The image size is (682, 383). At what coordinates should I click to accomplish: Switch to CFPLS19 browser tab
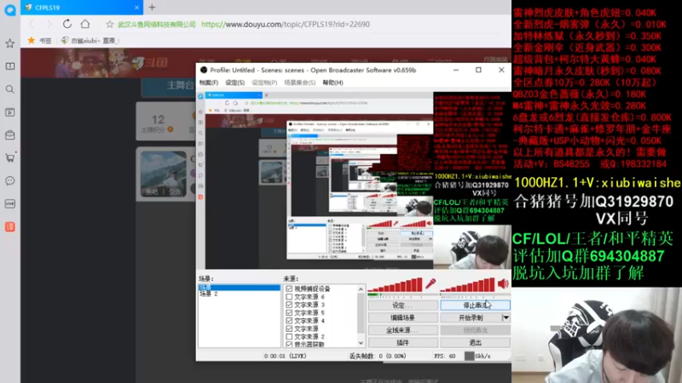[80, 8]
